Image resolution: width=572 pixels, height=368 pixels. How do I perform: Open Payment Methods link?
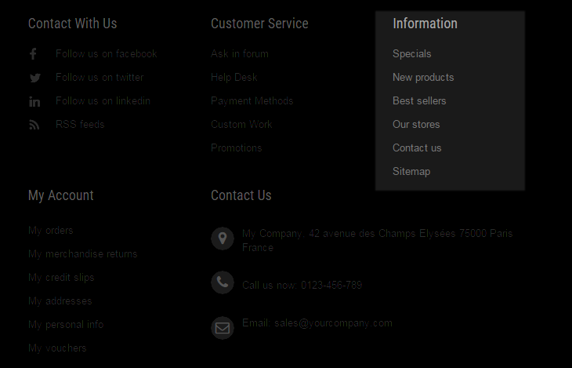[x=252, y=101]
